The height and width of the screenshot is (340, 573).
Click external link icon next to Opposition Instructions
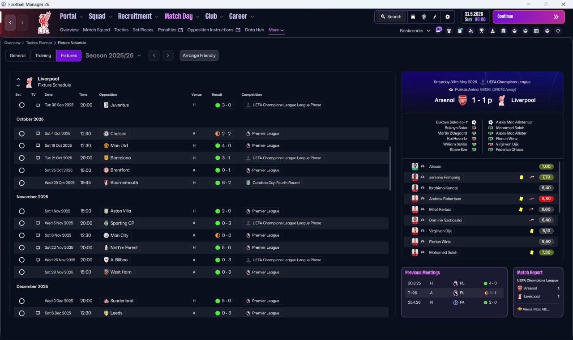click(238, 30)
